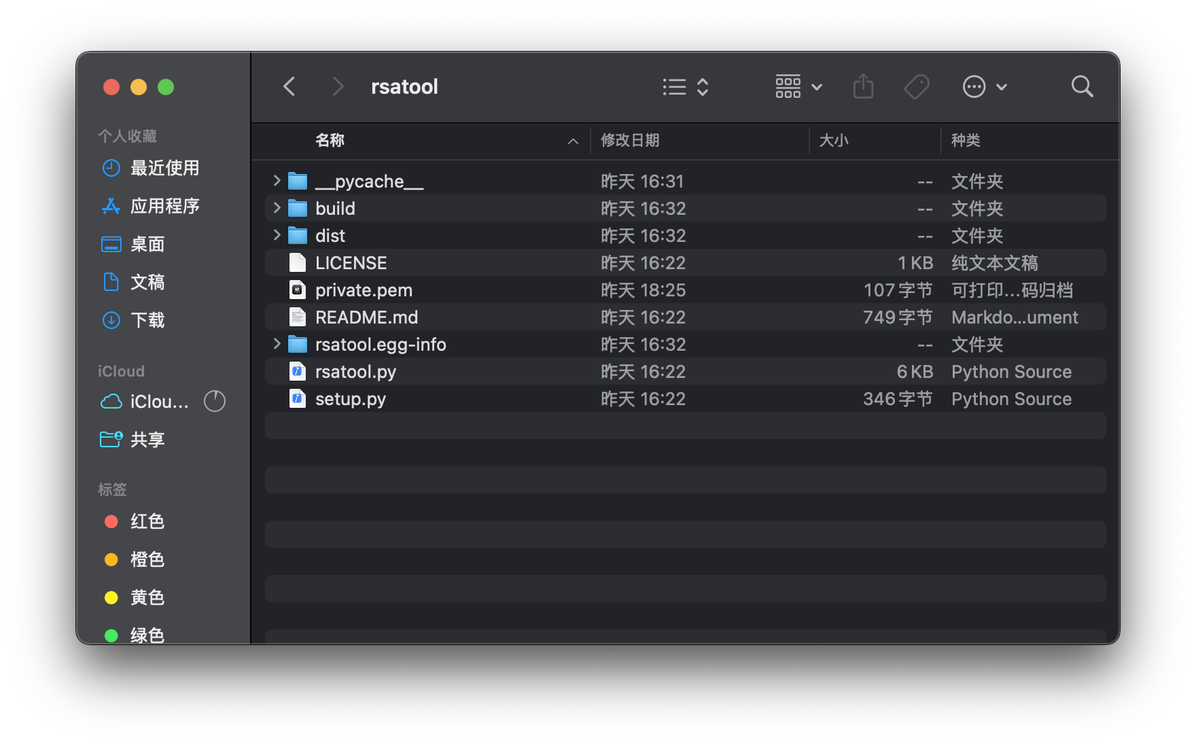Select the setup.py file icon
This screenshot has width=1196, height=745.
coord(298,398)
